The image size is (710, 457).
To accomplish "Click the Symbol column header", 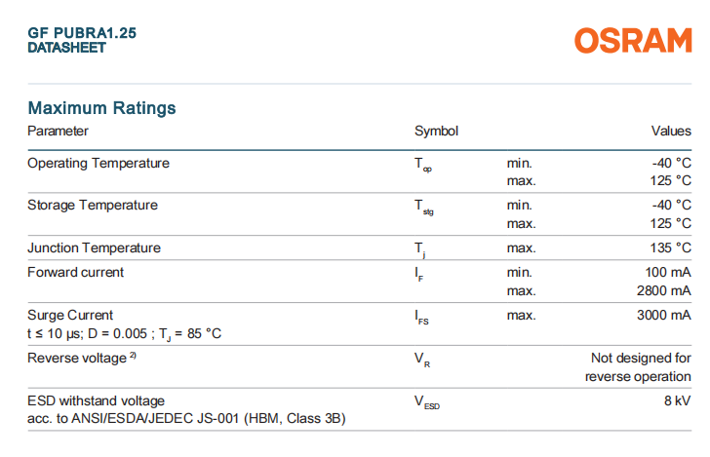I will pyautogui.click(x=436, y=131).
